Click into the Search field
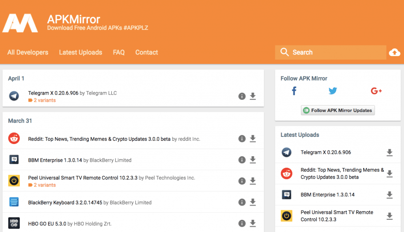This screenshot has height=232, width=404. click(335, 52)
